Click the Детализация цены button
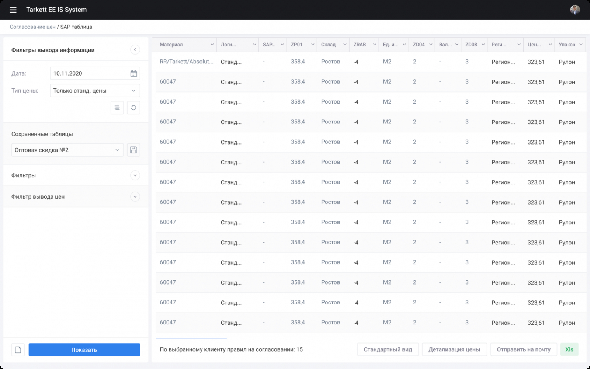The width and height of the screenshot is (590, 369). [x=454, y=349]
